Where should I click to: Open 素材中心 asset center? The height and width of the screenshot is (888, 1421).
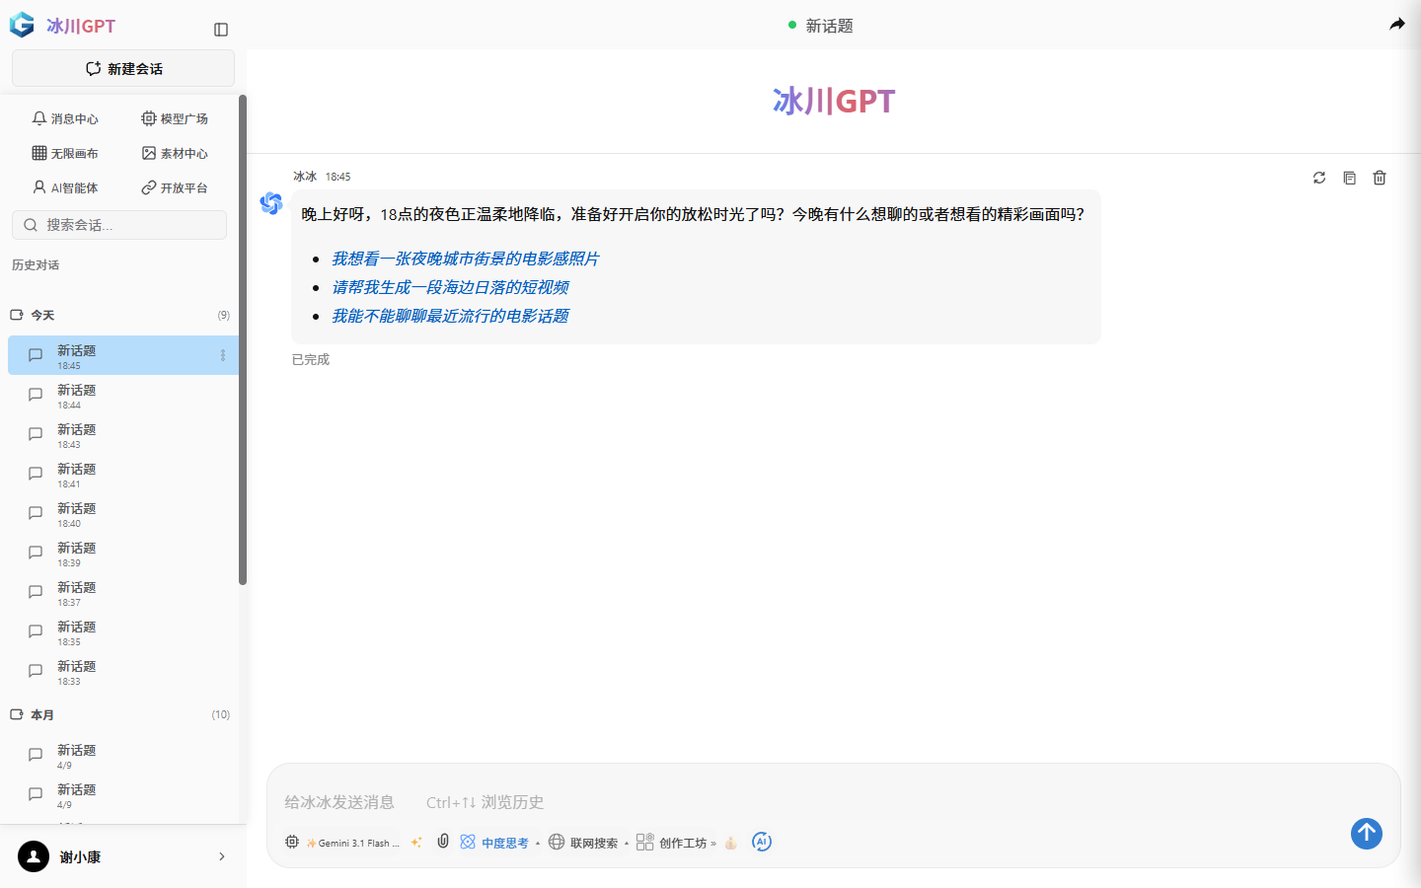pyautogui.click(x=175, y=153)
